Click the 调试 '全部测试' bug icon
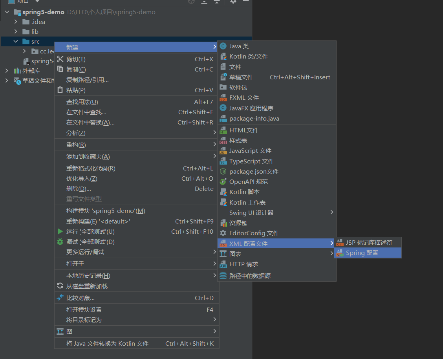 [60, 242]
